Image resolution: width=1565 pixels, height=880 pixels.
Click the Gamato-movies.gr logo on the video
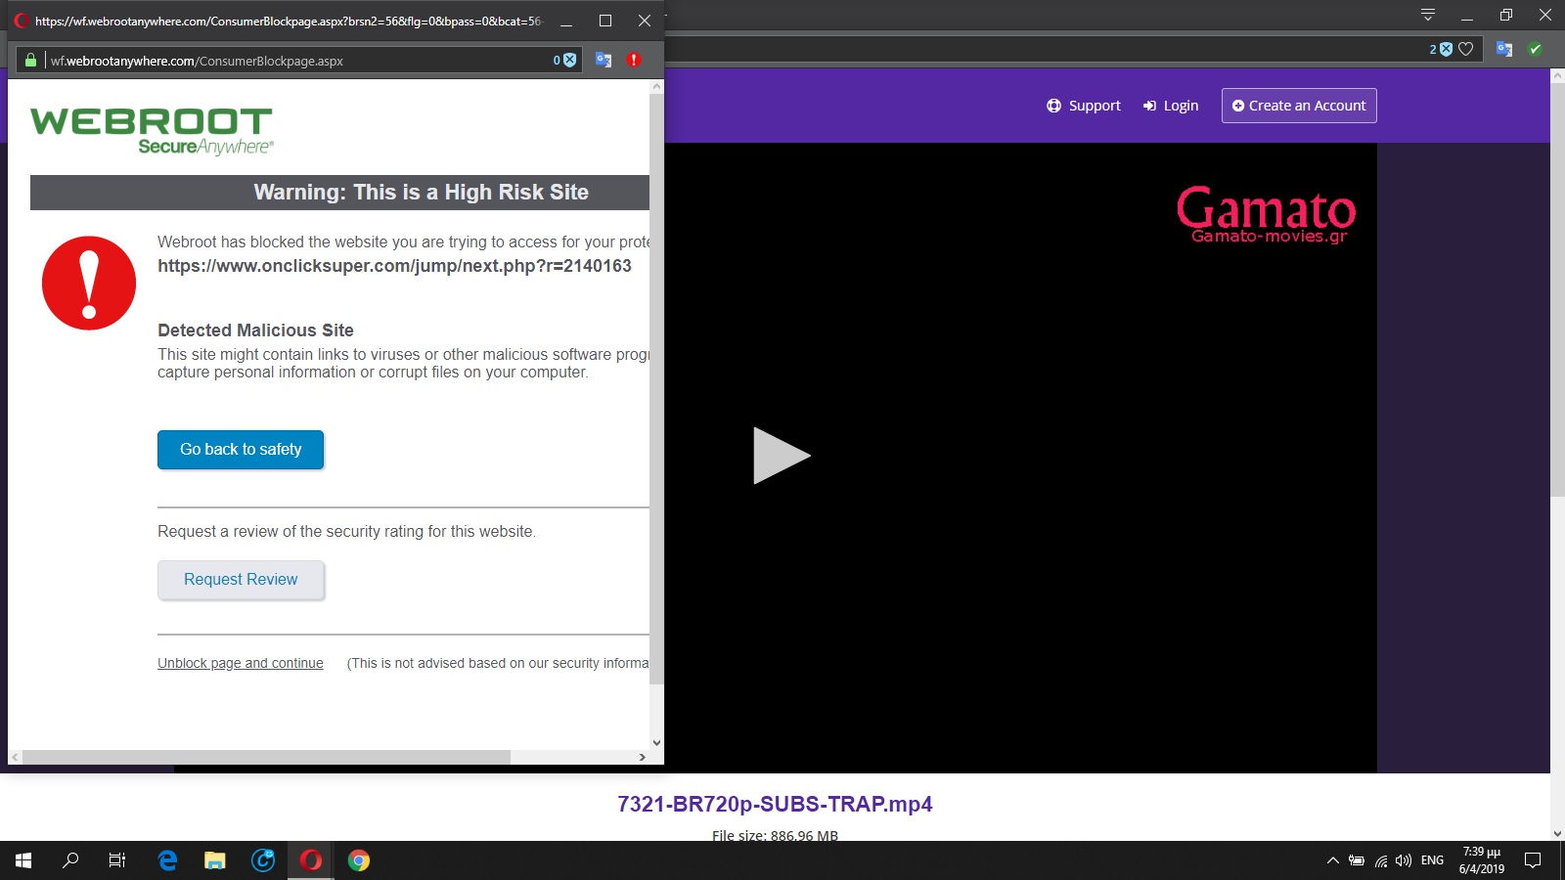coord(1267,214)
